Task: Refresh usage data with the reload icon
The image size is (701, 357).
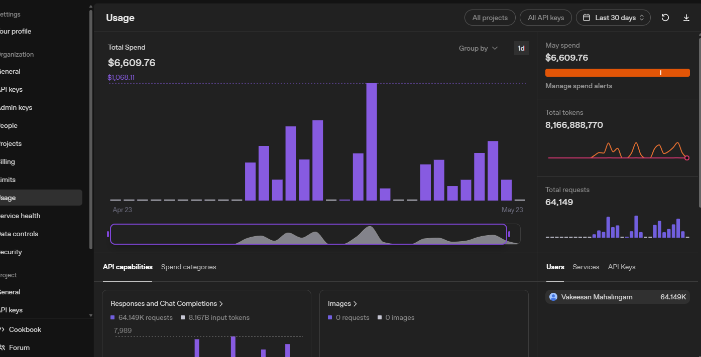Action: (x=665, y=18)
